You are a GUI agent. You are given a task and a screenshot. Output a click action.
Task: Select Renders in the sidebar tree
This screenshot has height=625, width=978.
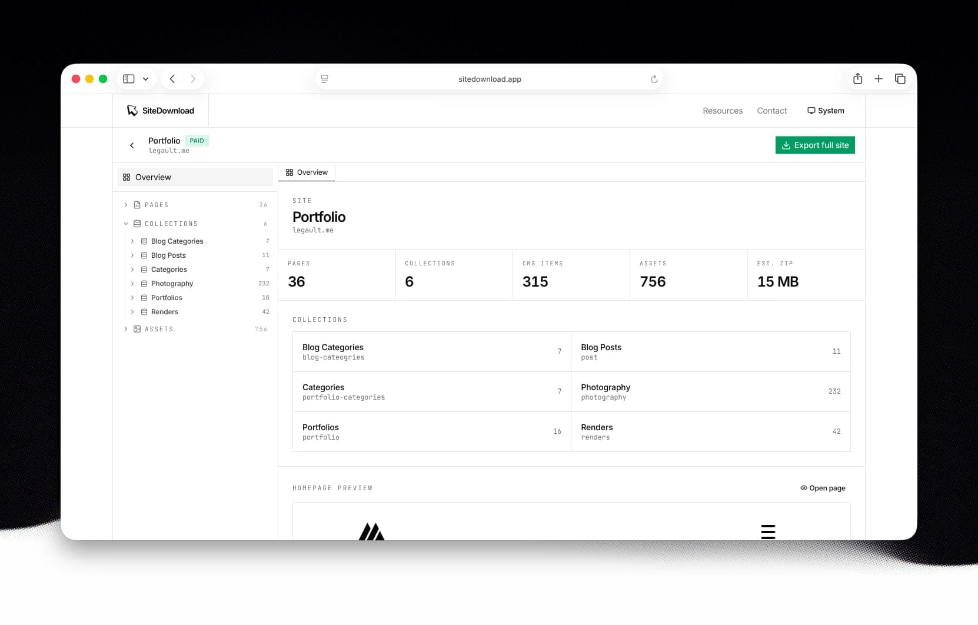point(199,312)
